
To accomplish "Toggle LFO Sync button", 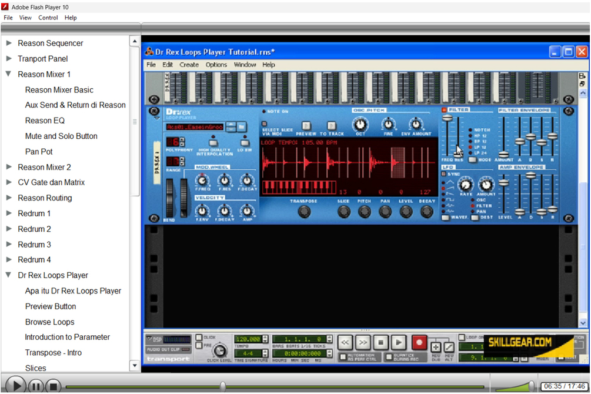I will tap(444, 174).
